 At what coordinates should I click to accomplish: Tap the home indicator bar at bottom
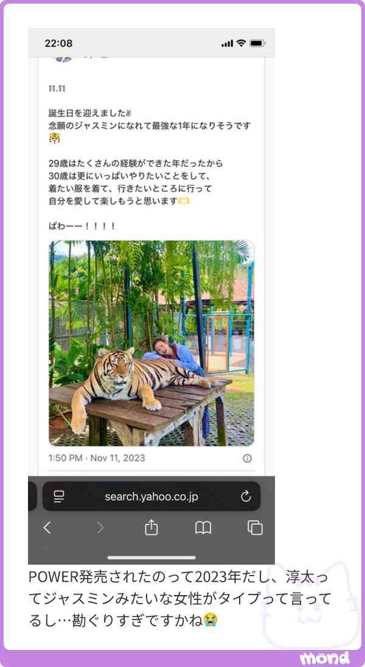(151, 557)
